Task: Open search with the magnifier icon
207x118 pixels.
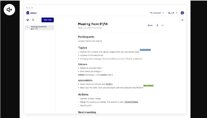Action: click(33, 20)
